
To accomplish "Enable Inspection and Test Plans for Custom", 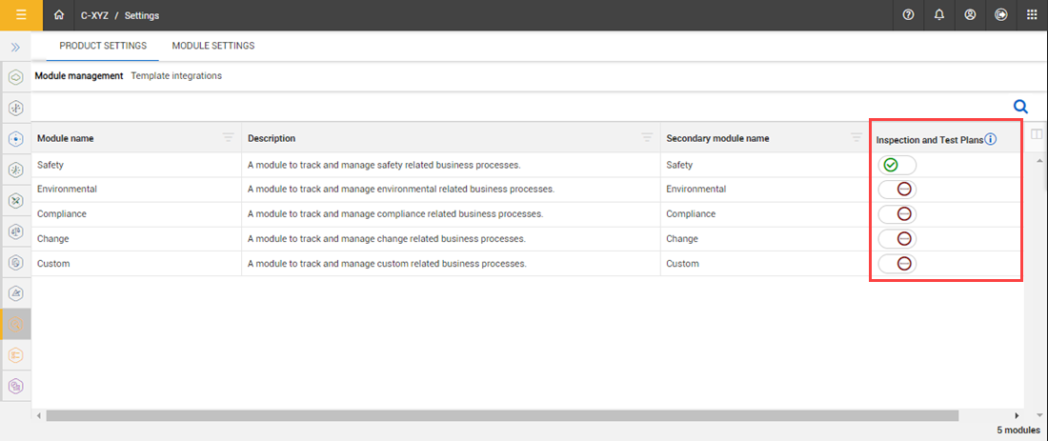I will click(897, 264).
